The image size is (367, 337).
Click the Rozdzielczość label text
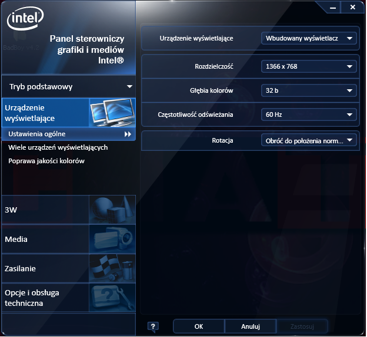tap(214, 66)
